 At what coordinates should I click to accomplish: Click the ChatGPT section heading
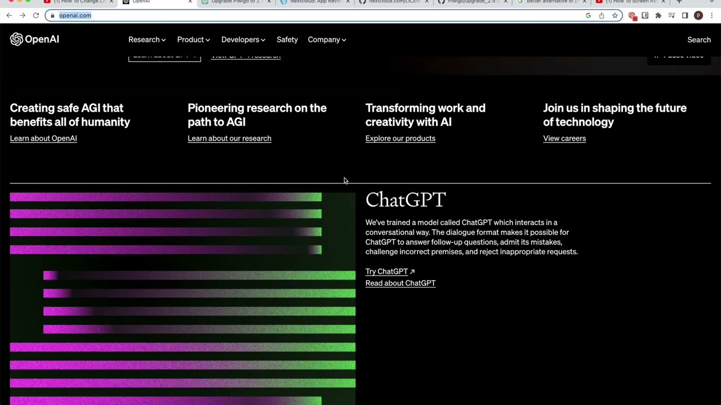[406, 200]
